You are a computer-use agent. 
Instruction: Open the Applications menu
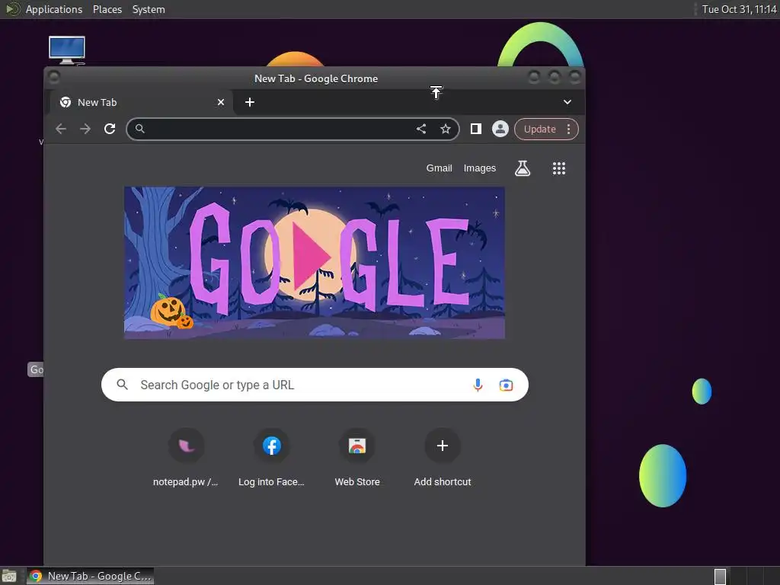54,9
